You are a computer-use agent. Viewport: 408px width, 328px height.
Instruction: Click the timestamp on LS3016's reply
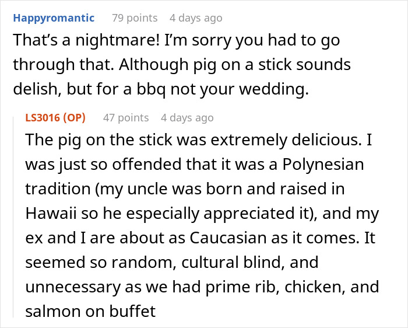click(x=187, y=117)
